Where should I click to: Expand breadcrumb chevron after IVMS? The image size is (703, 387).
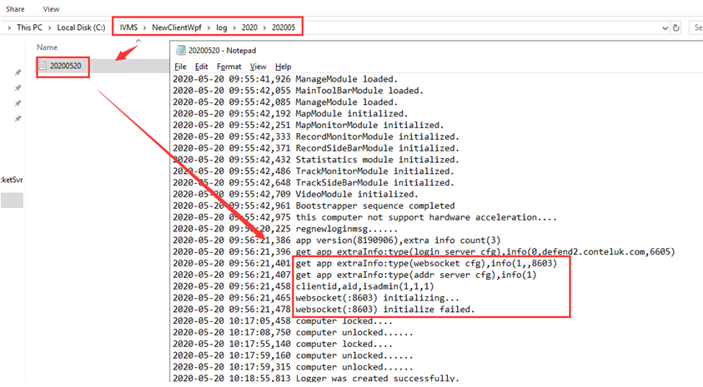coord(144,27)
